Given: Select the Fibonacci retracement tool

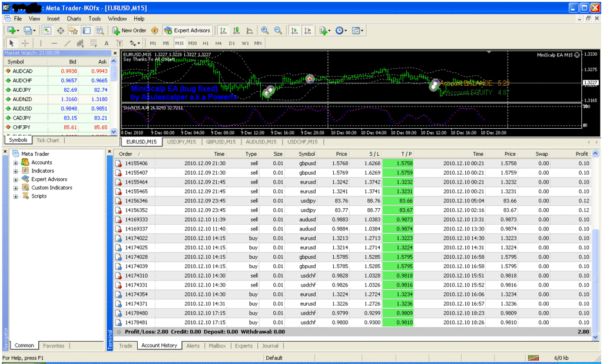Looking at the screenshot, I should (x=93, y=43).
